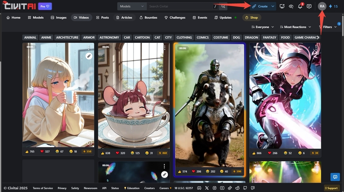The height and width of the screenshot is (192, 344).
Task: Go to the Bounties tab
Action: tap(148, 18)
